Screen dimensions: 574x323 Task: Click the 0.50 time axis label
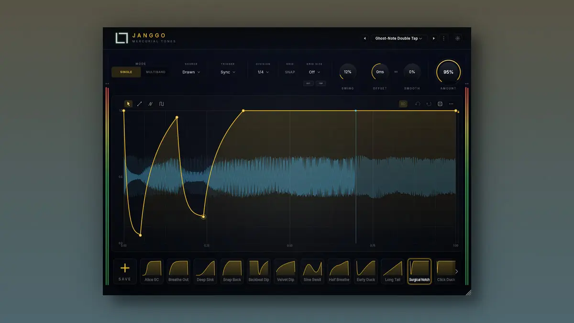coord(290,245)
